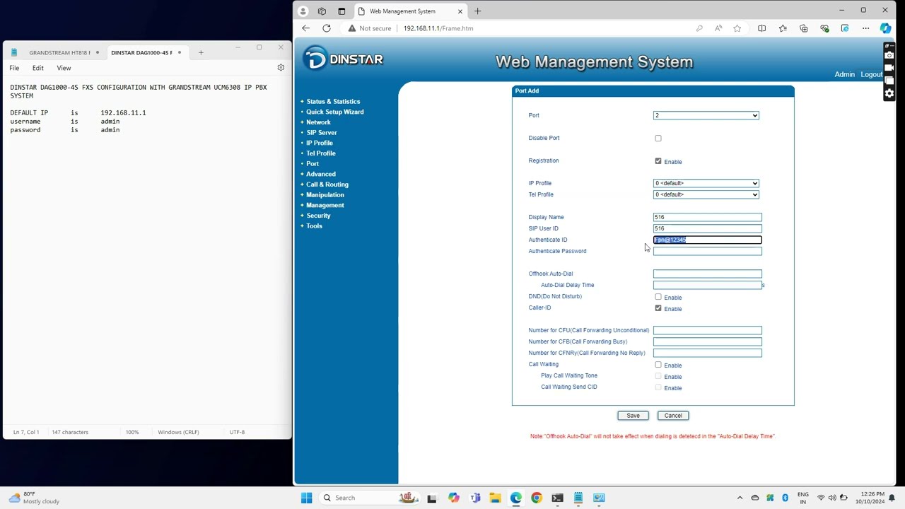Open the Favorites list icon
905x509 pixels.
[x=783, y=28]
